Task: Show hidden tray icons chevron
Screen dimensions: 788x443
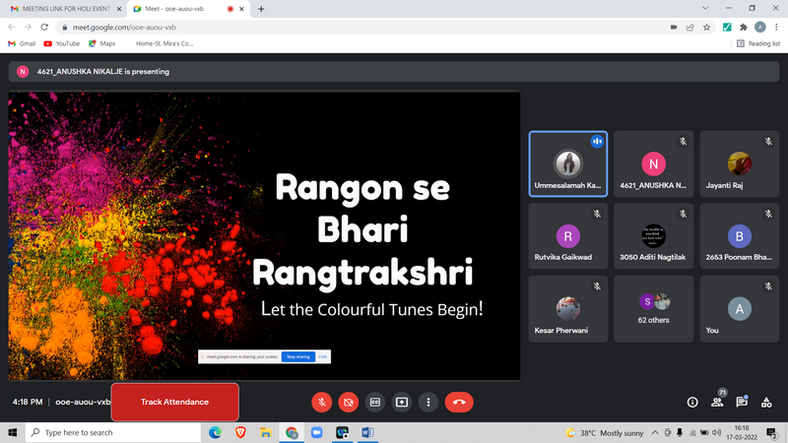Action: [x=655, y=432]
